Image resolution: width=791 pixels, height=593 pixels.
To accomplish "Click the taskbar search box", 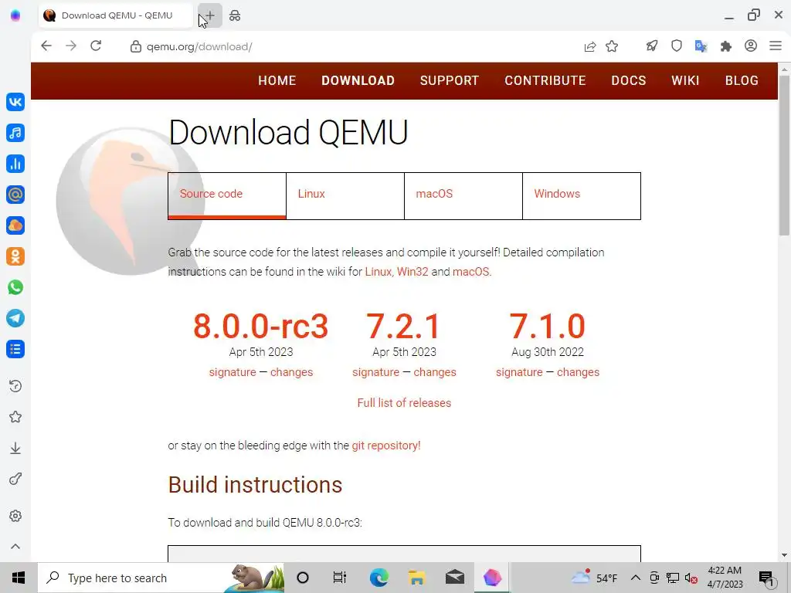I will click(x=161, y=578).
